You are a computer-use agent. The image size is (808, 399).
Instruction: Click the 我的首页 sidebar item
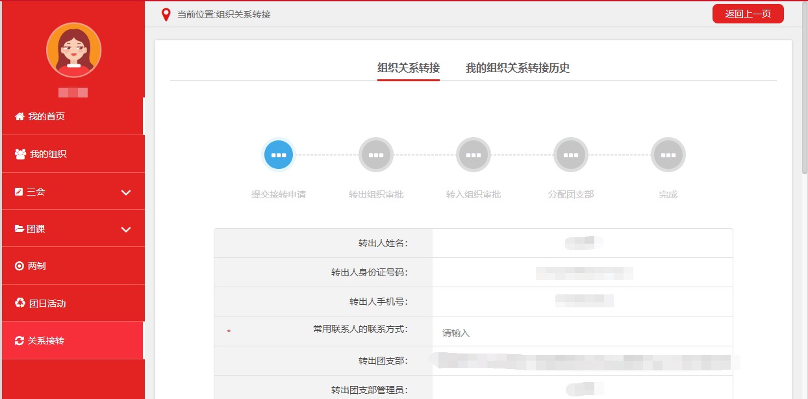[46, 116]
